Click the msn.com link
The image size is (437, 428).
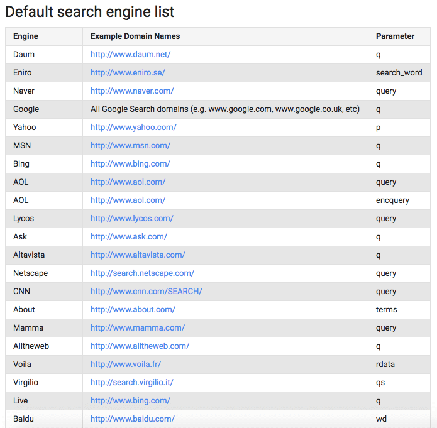pyautogui.click(x=130, y=145)
